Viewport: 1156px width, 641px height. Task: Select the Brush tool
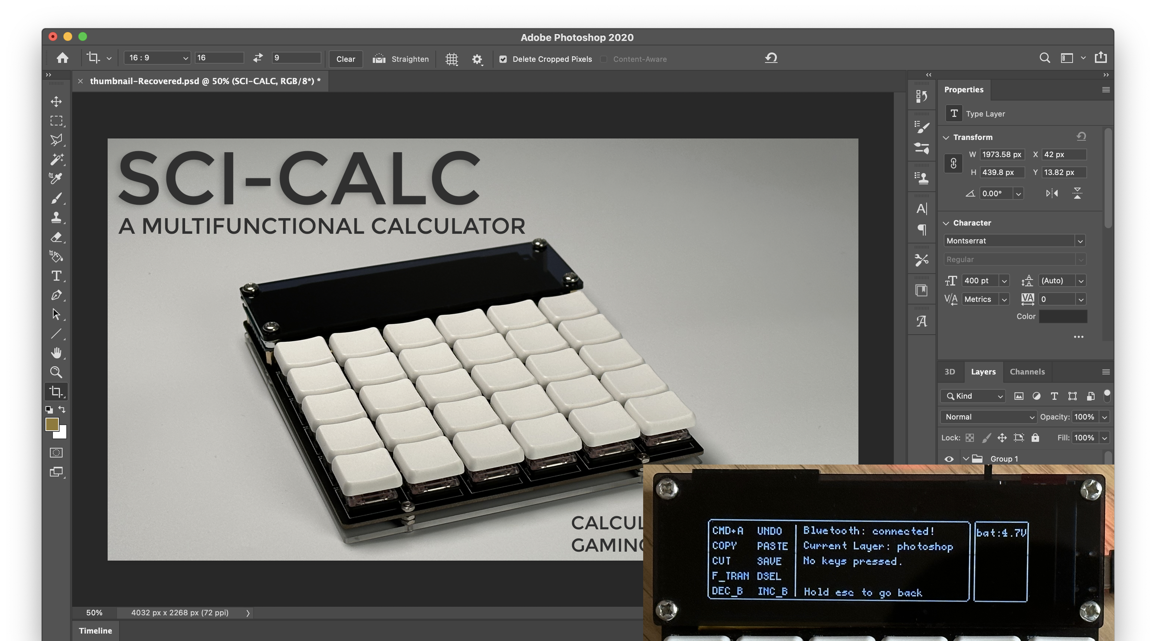click(x=56, y=198)
